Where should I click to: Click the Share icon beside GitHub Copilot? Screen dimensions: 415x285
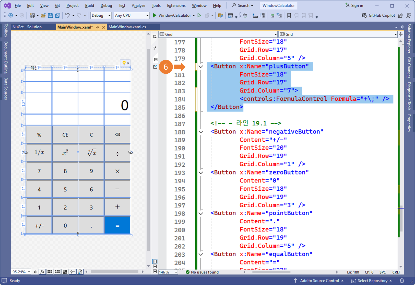pos(400,16)
